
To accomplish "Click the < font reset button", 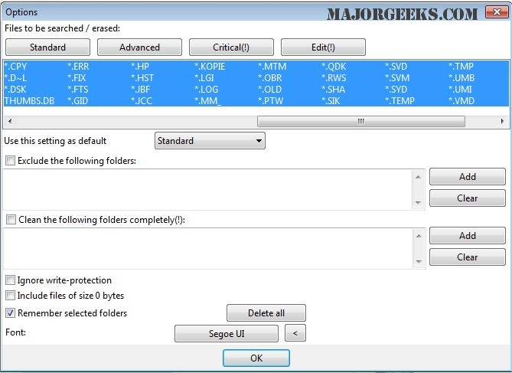I will click(x=295, y=333).
